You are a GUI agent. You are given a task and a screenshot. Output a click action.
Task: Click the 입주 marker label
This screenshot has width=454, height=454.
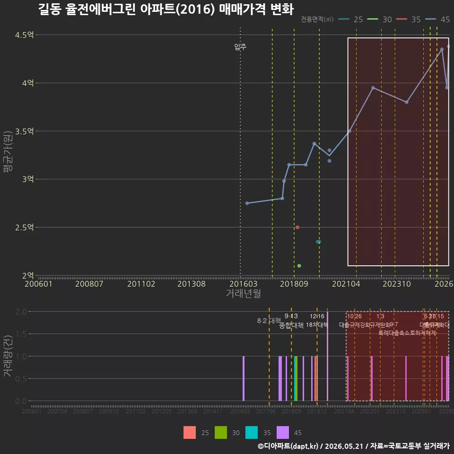pos(240,47)
